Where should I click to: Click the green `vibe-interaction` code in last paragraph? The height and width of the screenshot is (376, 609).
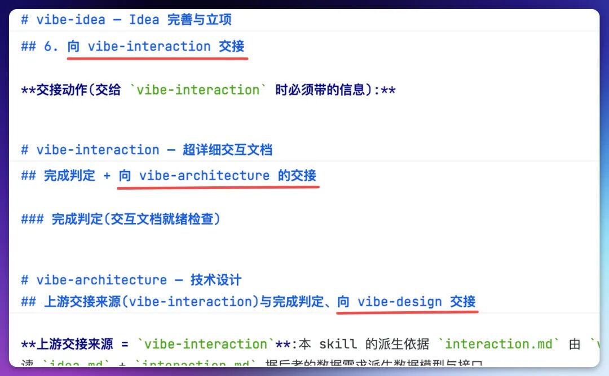206,344
